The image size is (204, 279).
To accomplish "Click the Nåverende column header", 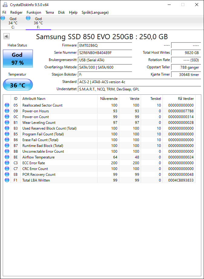I will click(x=108, y=99).
